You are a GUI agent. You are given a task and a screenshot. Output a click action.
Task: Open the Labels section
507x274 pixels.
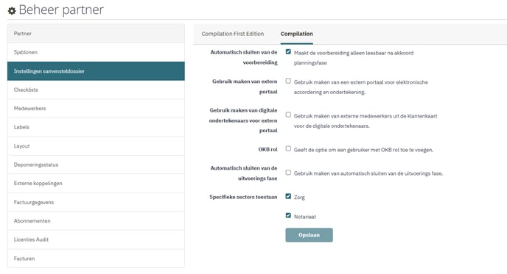(x=96, y=127)
